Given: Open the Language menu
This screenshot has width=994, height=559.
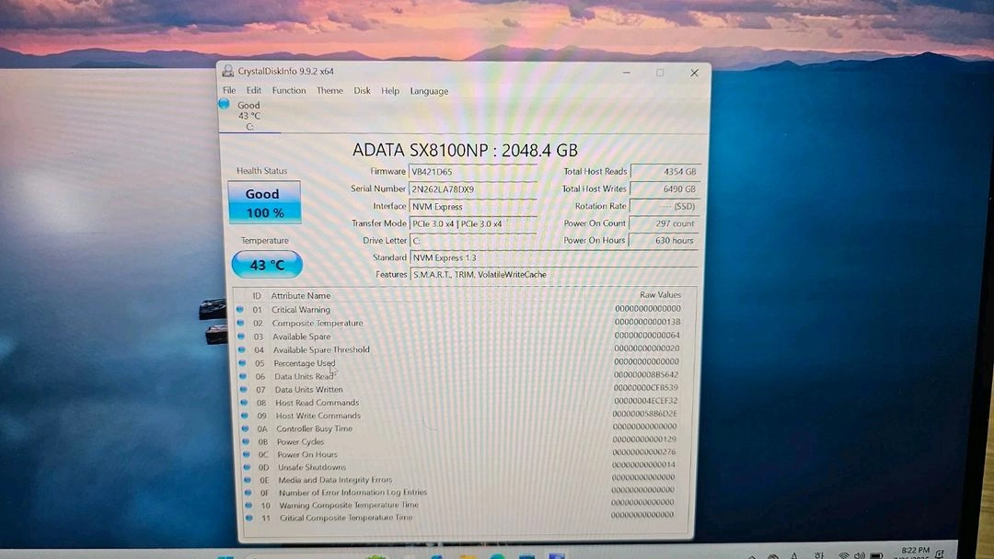Looking at the screenshot, I should coord(429,91).
